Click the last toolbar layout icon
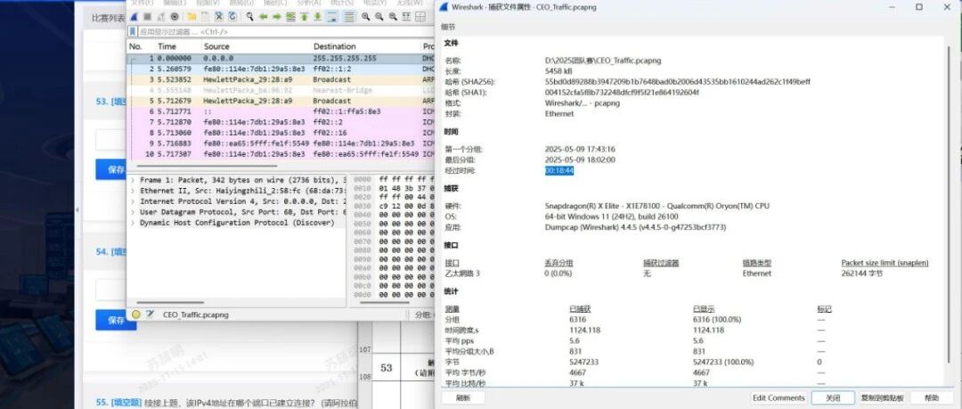 coord(420,17)
